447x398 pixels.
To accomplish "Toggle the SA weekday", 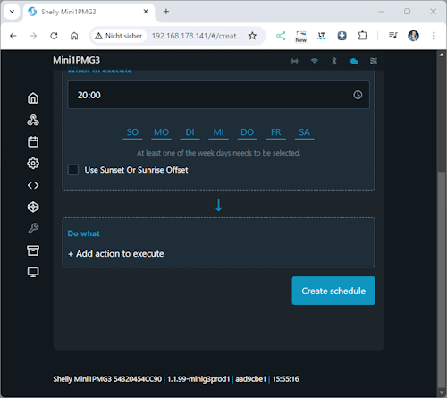I will [x=304, y=132].
